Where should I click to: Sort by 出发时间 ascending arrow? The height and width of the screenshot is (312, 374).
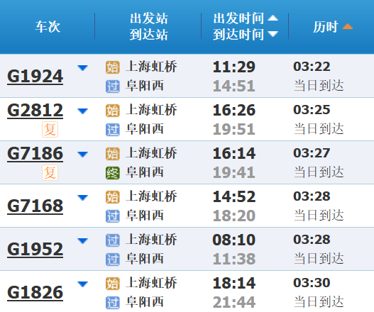click(x=273, y=18)
